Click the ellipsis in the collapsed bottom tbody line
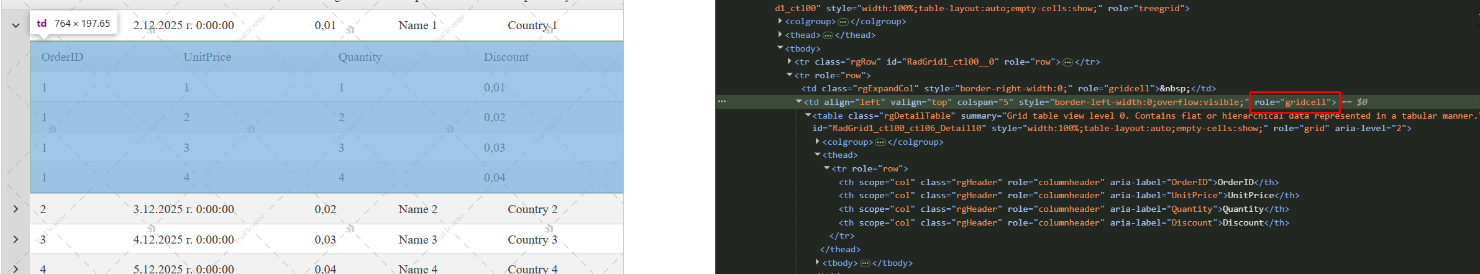Screen dimensions: 1480x274 (865, 263)
